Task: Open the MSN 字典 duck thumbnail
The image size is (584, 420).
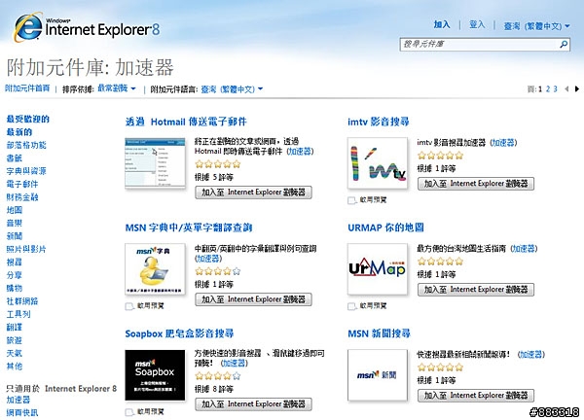Action: (155, 269)
